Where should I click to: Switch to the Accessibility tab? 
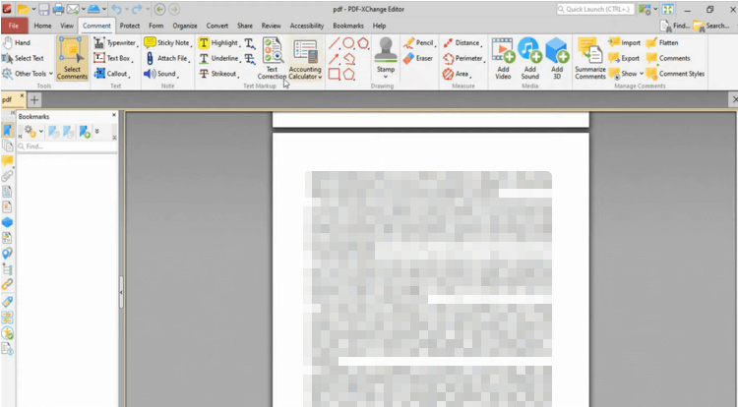point(307,26)
